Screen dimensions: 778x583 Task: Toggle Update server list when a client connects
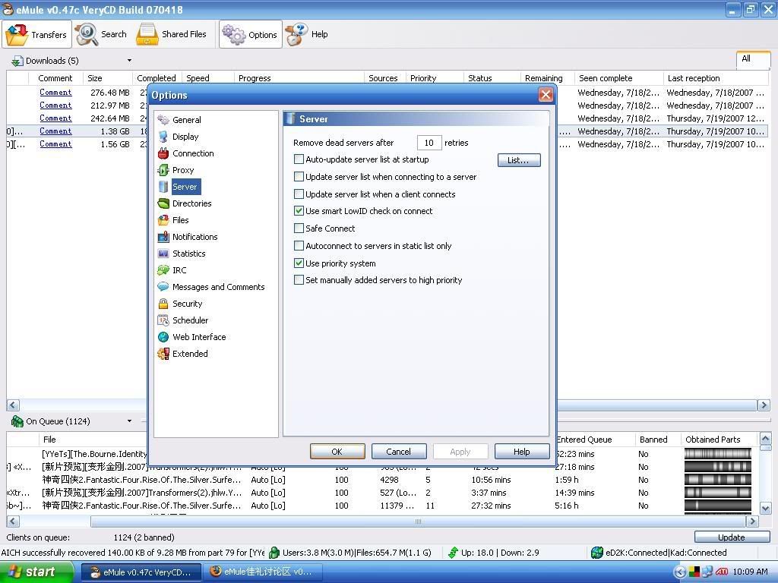pos(299,194)
